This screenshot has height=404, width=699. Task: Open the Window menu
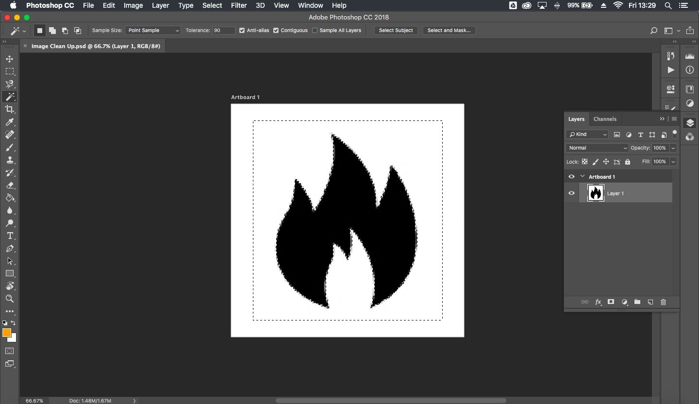pyautogui.click(x=310, y=5)
